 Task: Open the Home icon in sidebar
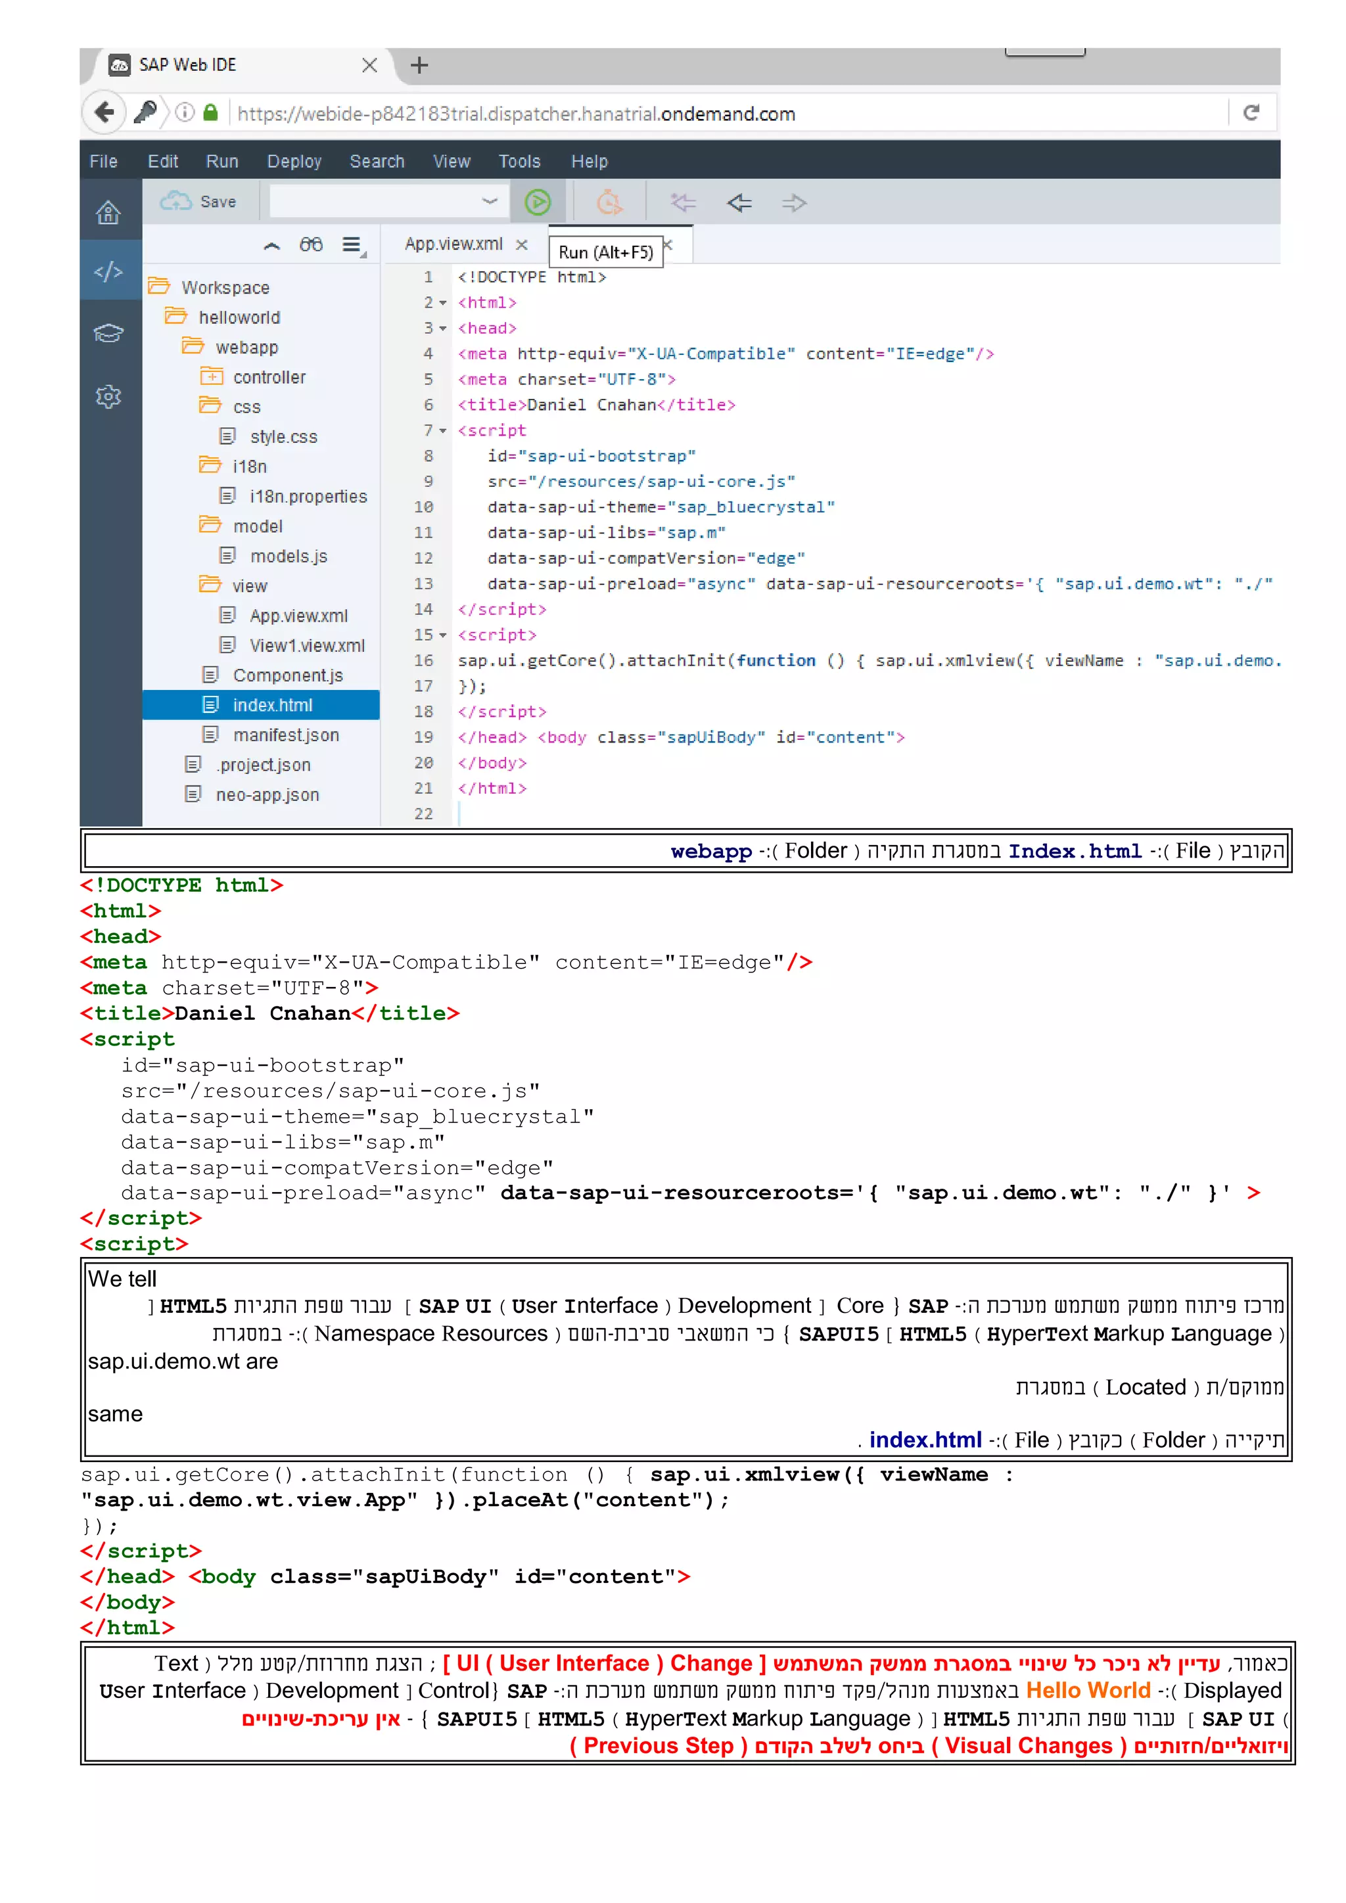click(108, 213)
